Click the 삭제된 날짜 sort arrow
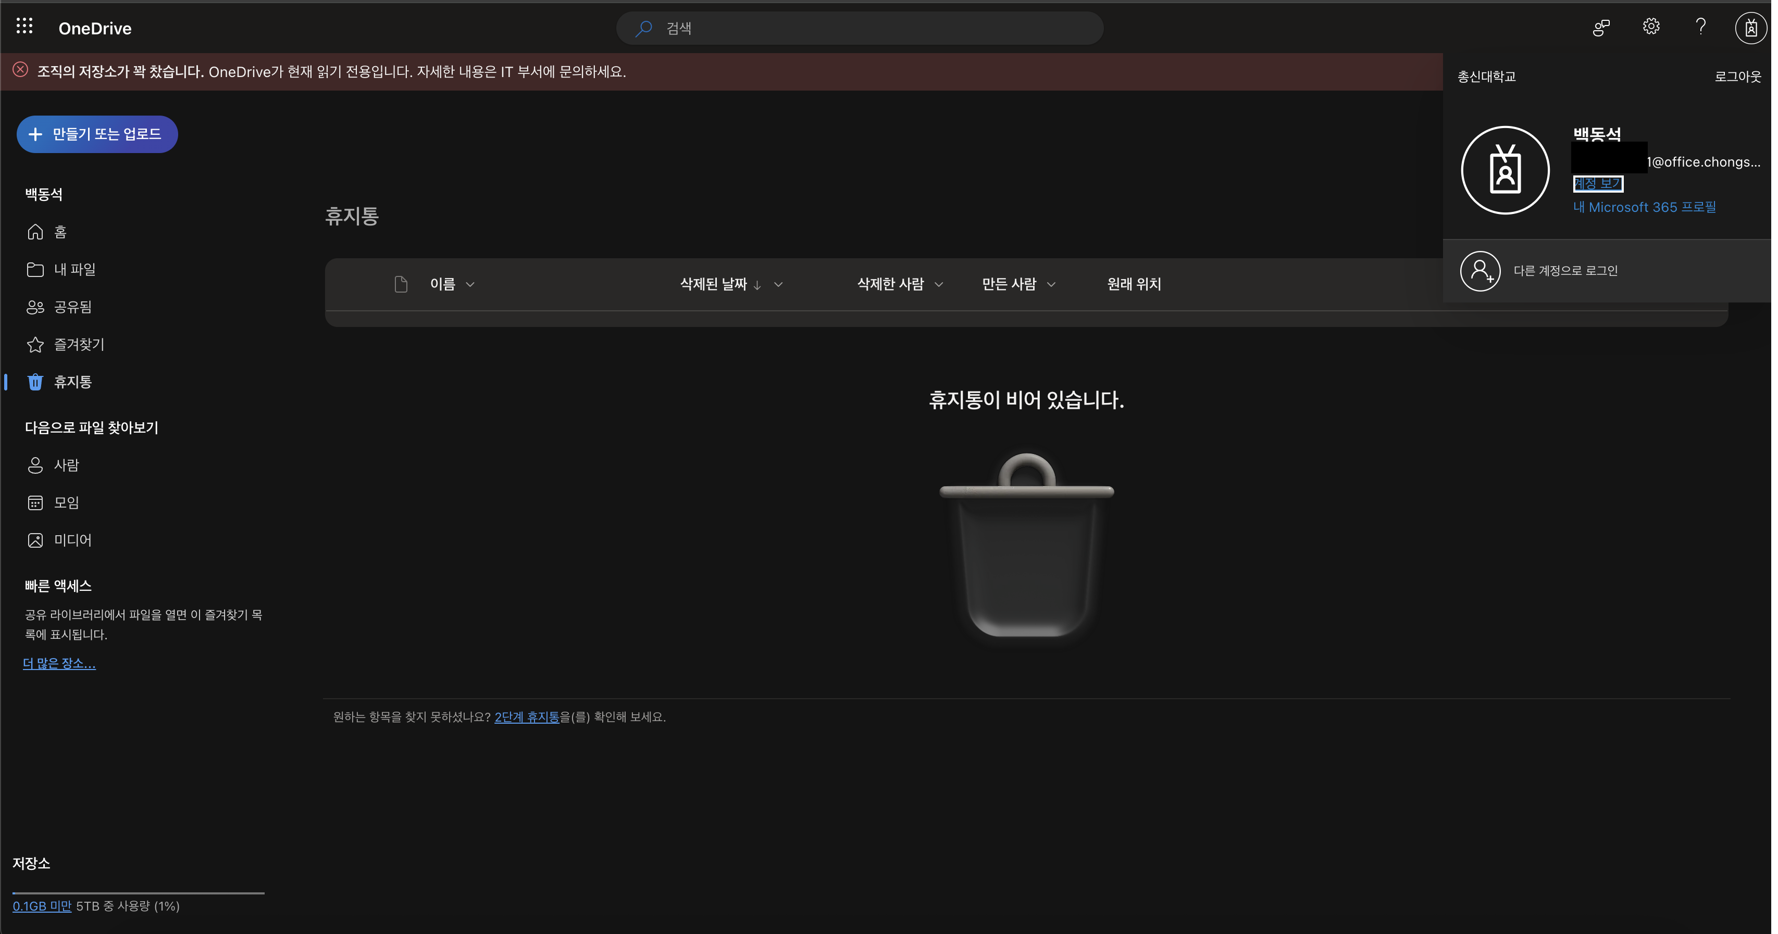This screenshot has height=934, width=1778. [x=757, y=285]
